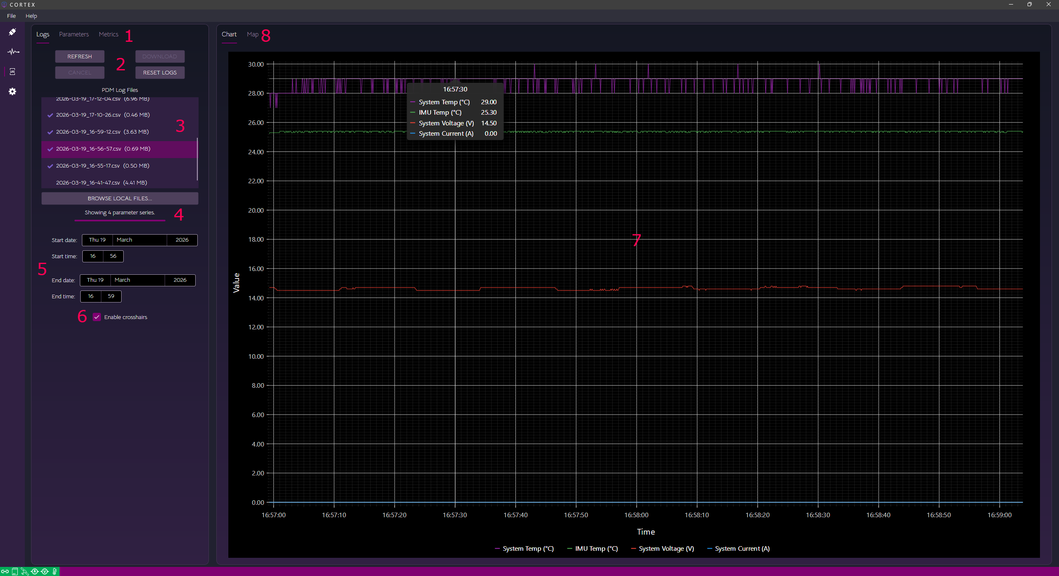This screenshot has height=576, width=1059.
Task: Click the voltmeter status icon
Action: point(45,571)
